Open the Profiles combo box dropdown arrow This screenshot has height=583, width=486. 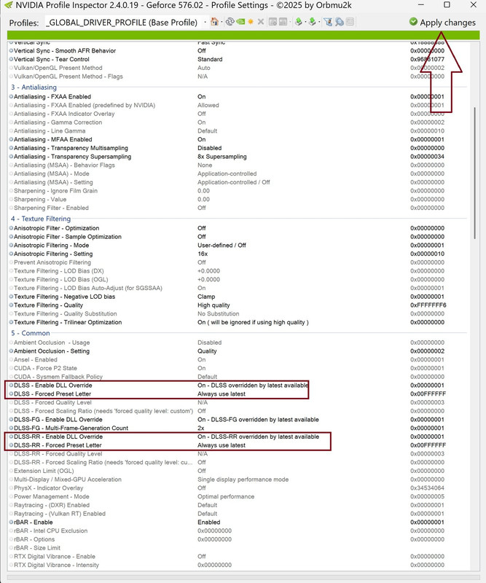205,23
